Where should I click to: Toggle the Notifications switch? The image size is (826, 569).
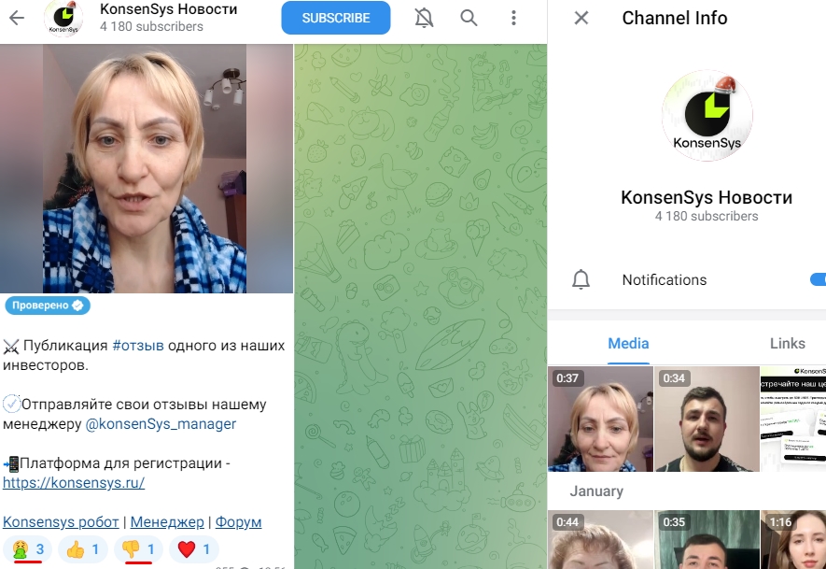pyautogui.click(x=819, y=279)
